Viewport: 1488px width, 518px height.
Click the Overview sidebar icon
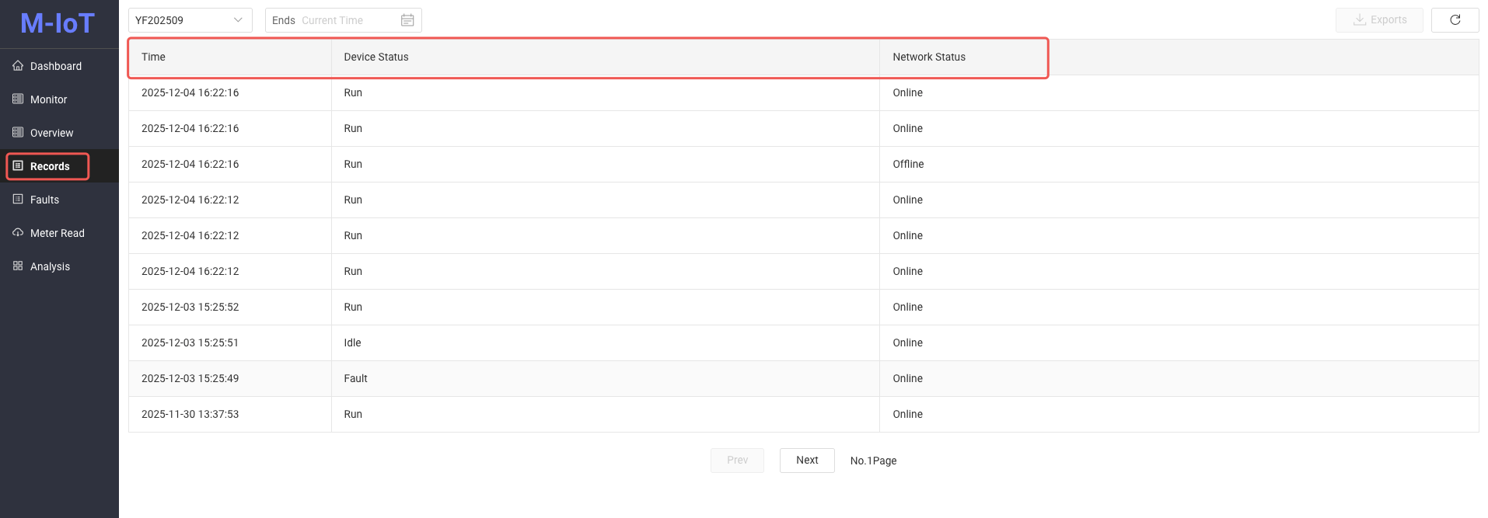[18, 133]
